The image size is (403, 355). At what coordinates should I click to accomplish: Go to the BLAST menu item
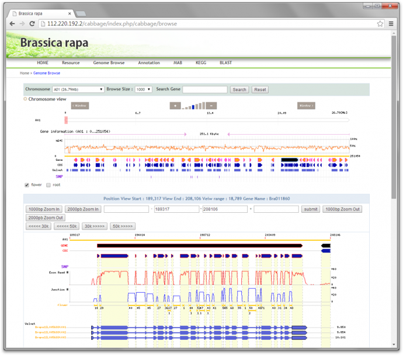point(225,62)
